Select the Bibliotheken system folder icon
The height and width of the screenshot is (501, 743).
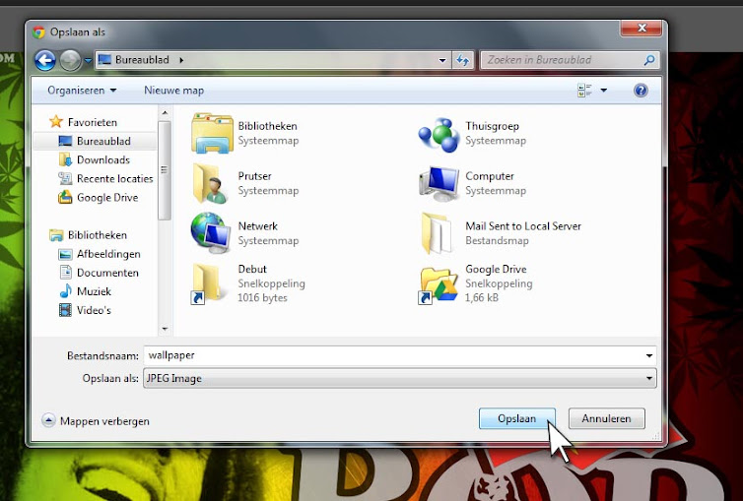tap(212, 134)
